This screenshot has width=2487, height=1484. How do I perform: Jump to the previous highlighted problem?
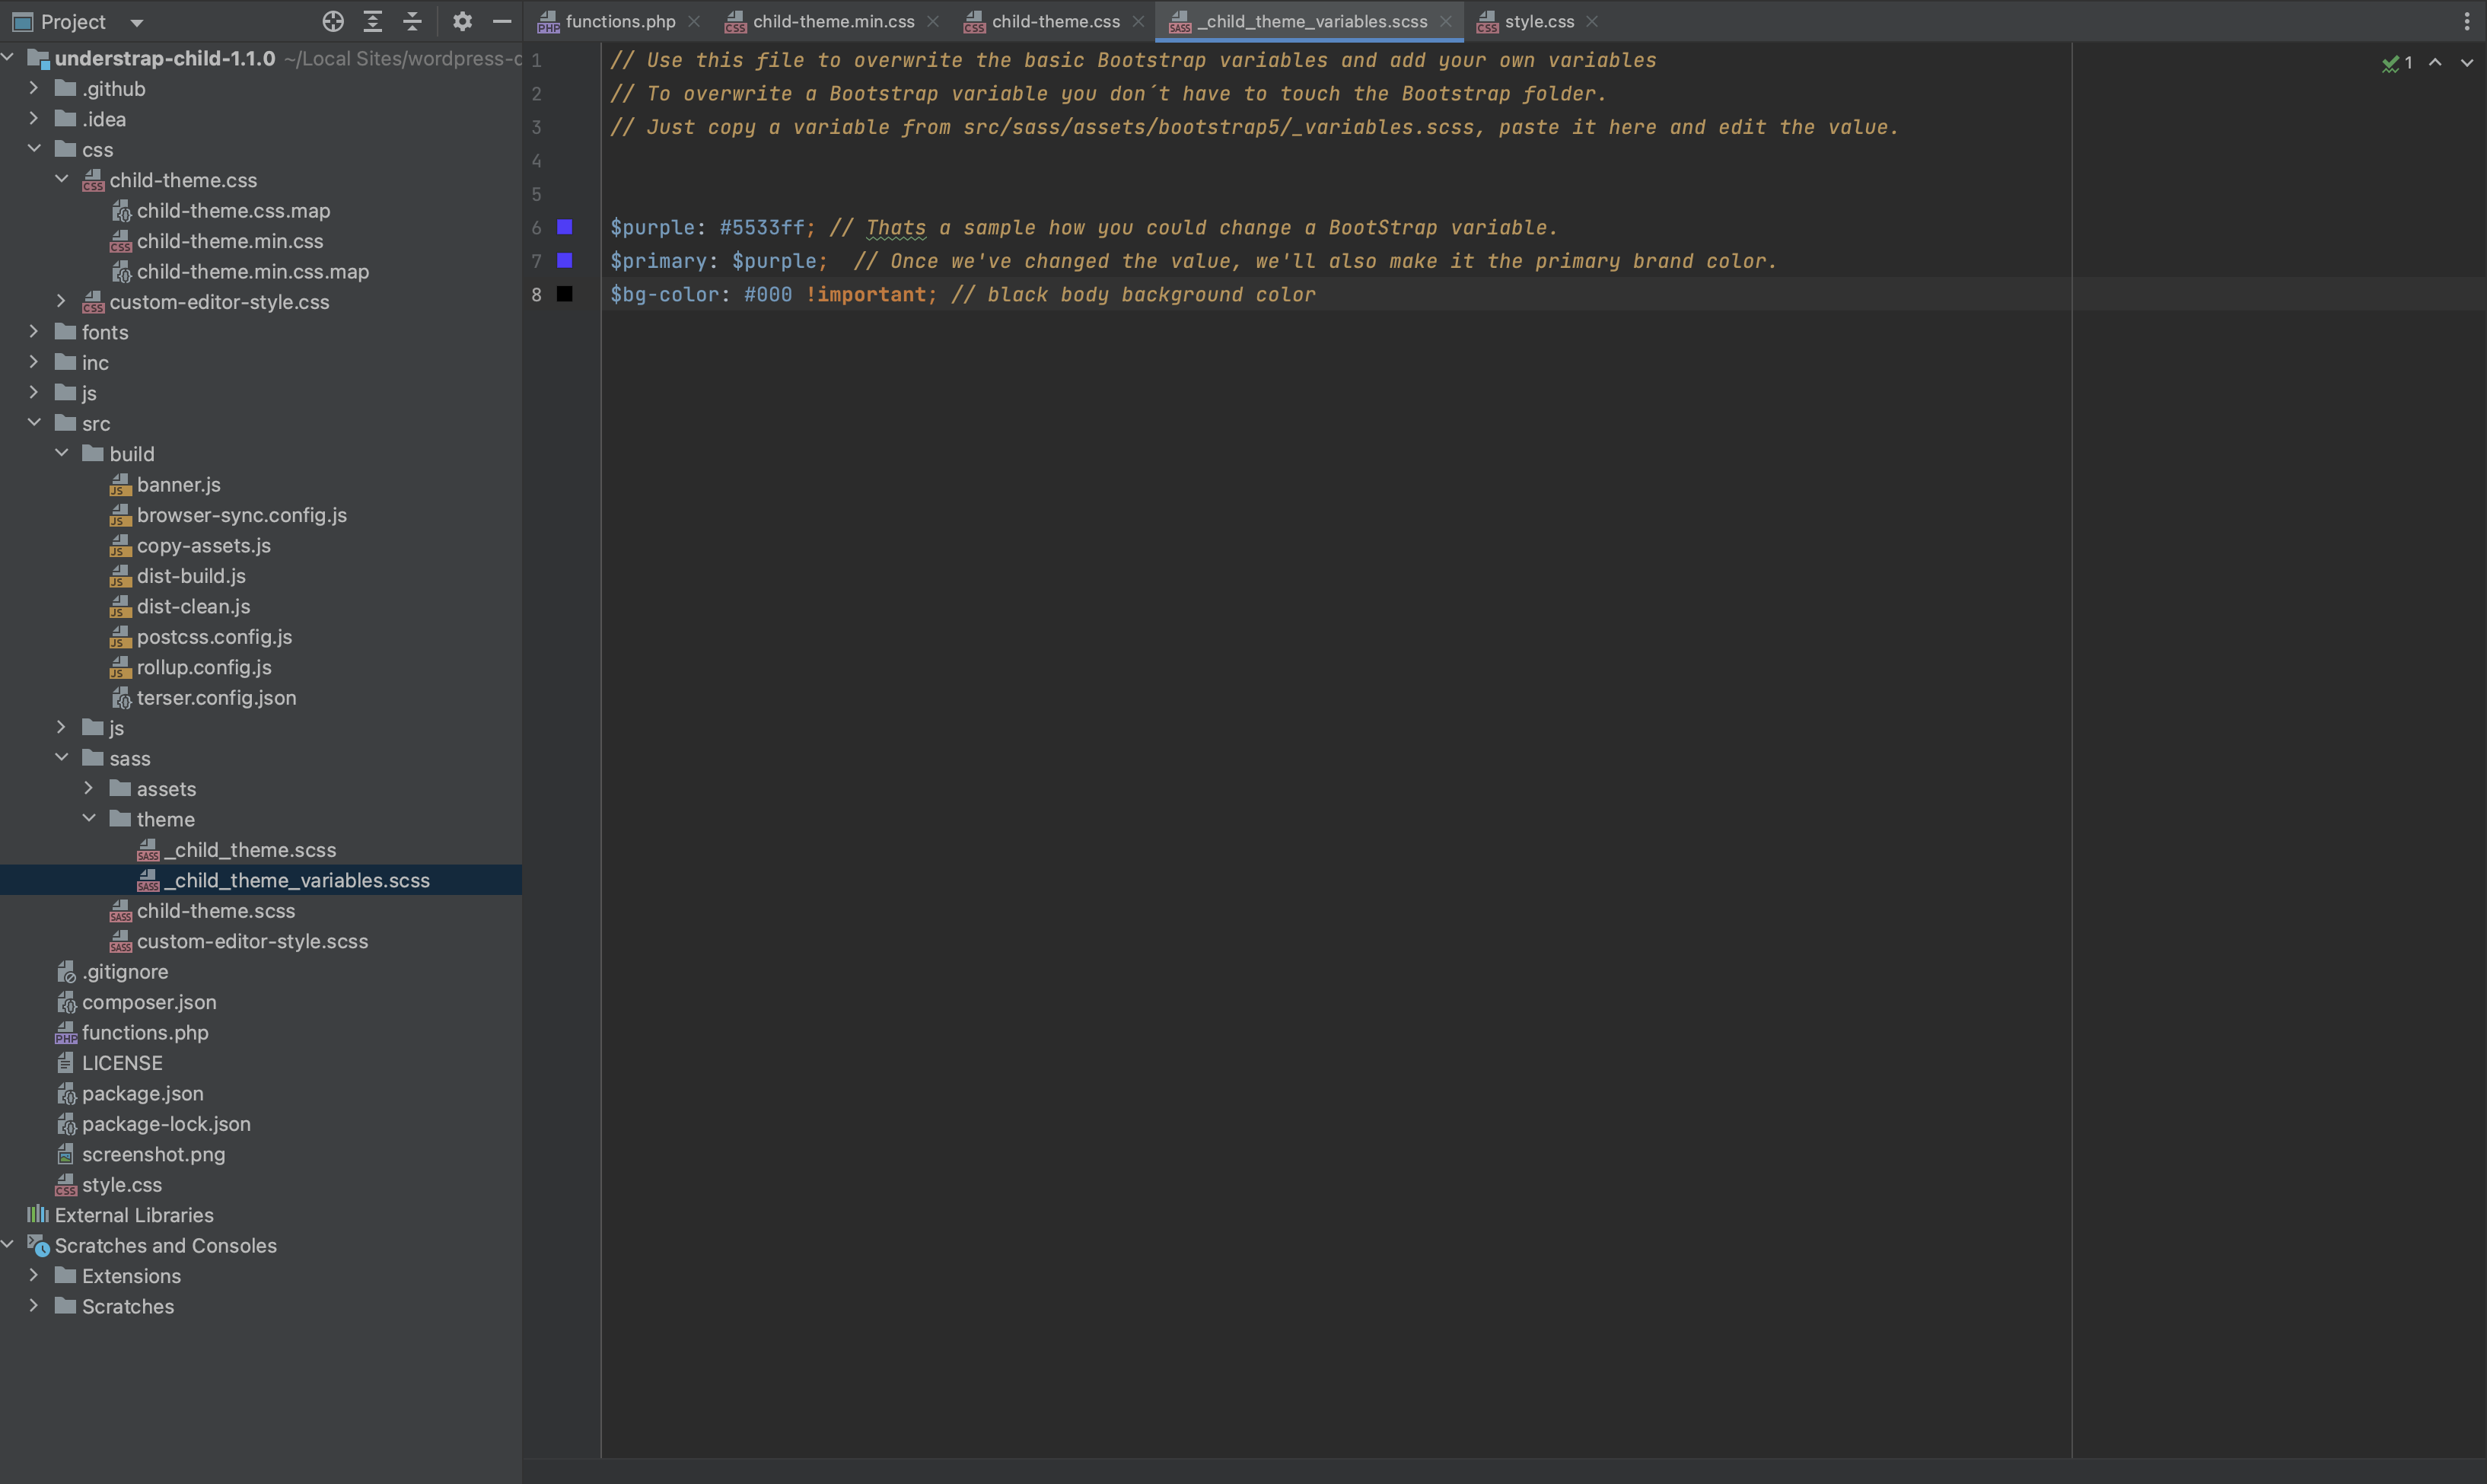pyautogui.click(x=2437, y=62)
